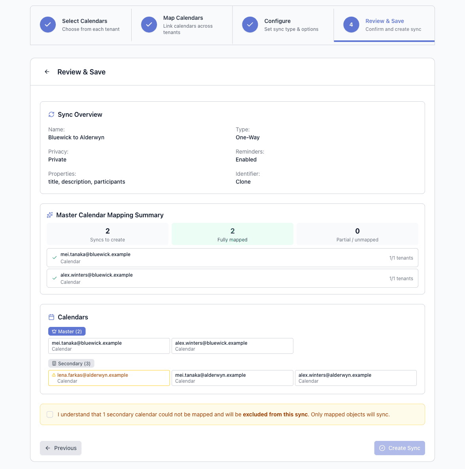
Task: Click the icon in the Secondary badge
Action: (x=54, y=363)
